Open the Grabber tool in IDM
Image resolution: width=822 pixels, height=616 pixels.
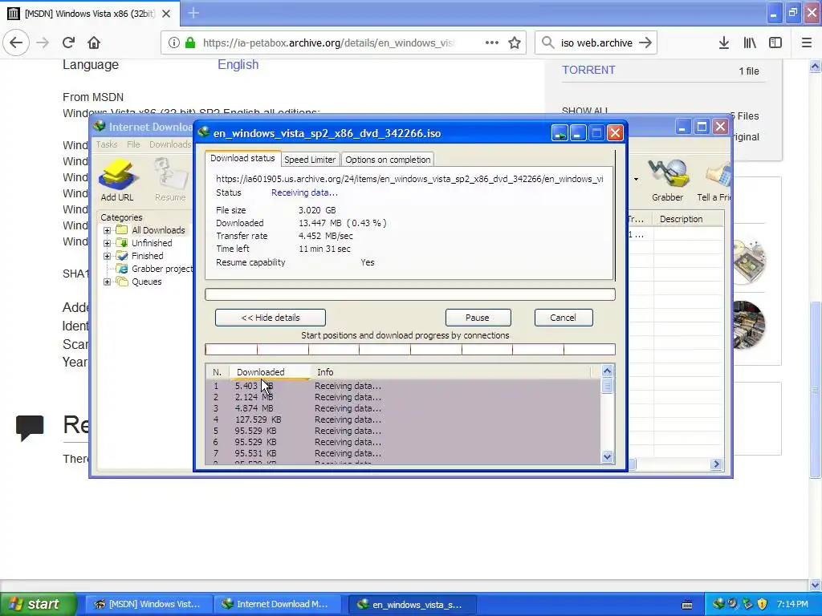[667, 180]
